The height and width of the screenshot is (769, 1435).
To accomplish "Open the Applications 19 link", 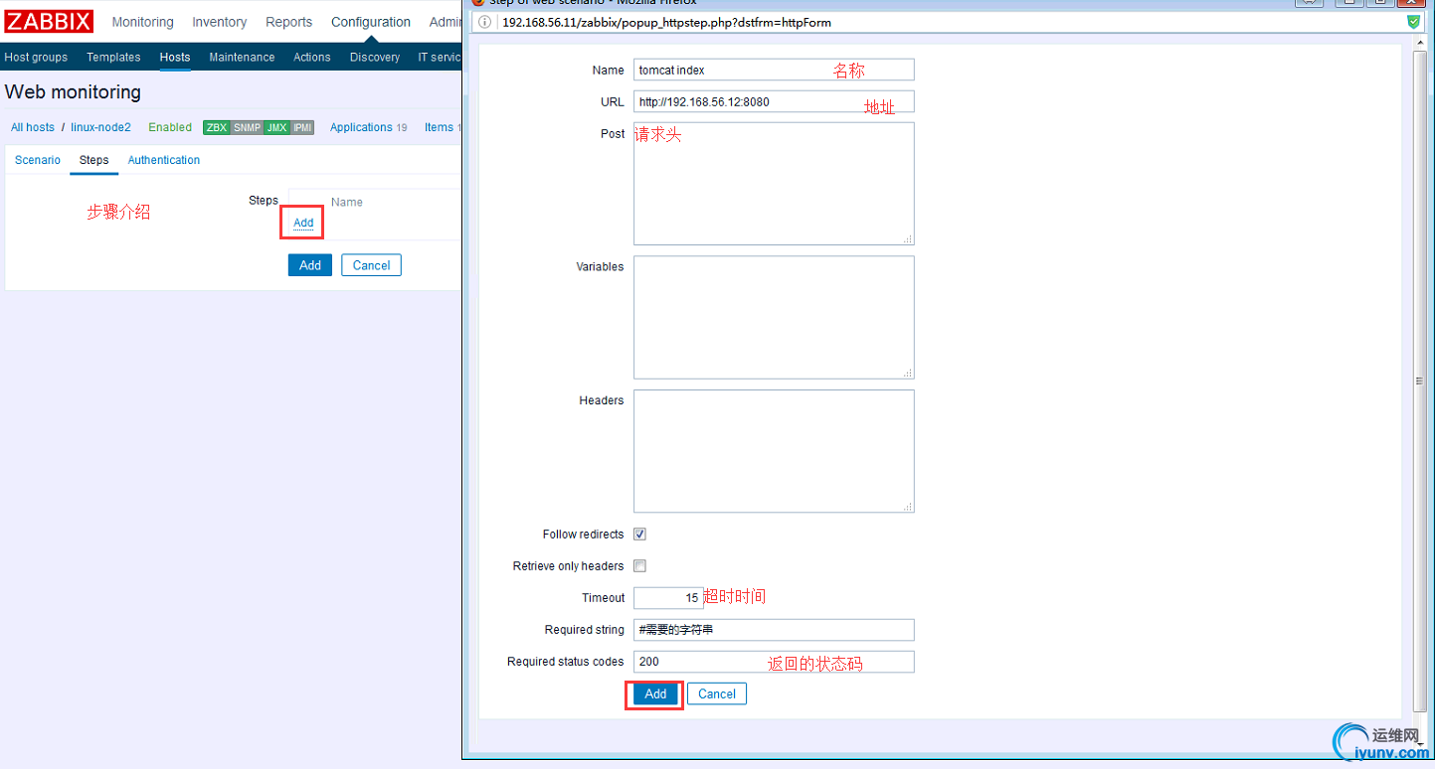I will point(369,127).
